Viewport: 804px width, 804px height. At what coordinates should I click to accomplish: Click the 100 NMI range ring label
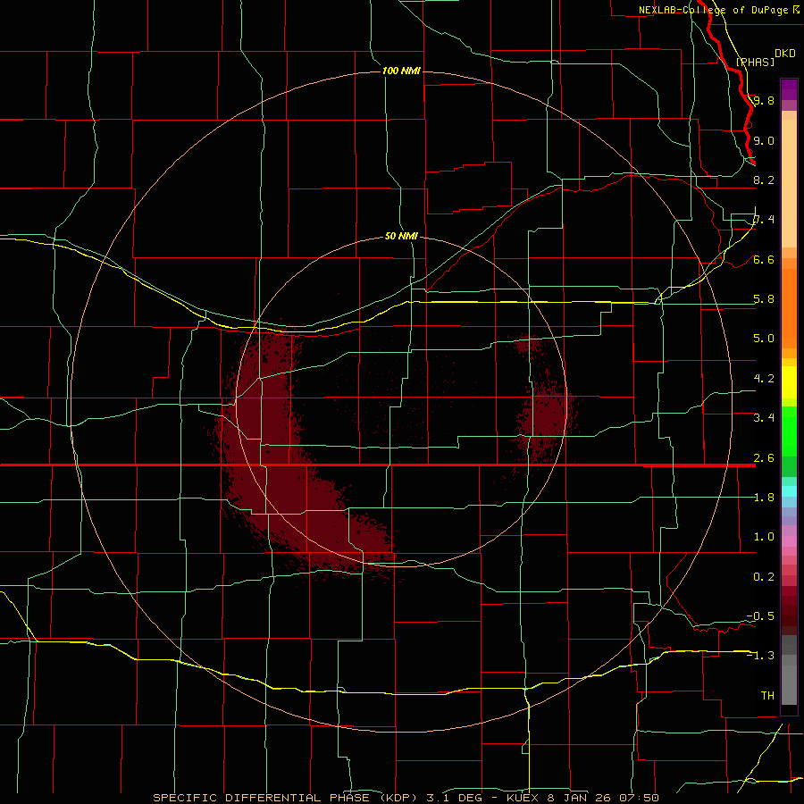(401, 71)
